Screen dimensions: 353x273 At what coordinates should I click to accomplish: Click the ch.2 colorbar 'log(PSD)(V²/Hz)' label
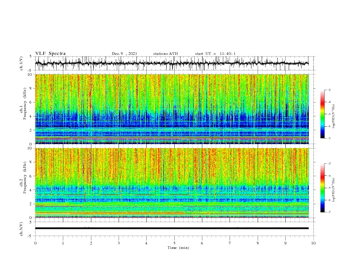334,190
